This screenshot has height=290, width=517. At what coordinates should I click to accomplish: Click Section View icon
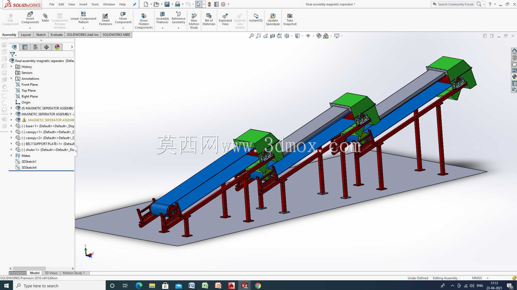click(x=273, y=36)
